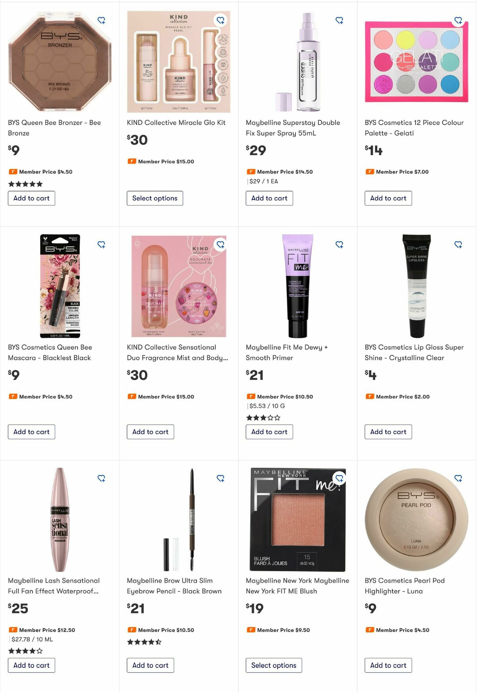Click the star rating under Fit Me Primer
Viewport: 477px width, 693px height.
tap(264, 418)
